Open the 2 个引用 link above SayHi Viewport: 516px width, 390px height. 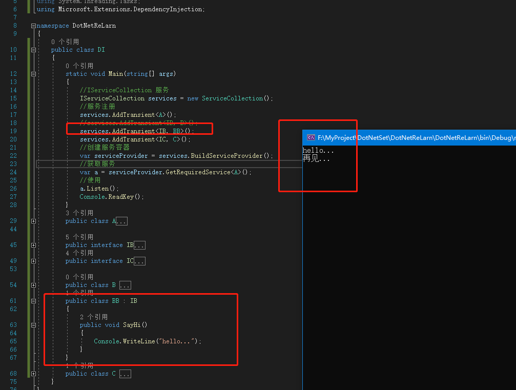[x=94, y=317]
